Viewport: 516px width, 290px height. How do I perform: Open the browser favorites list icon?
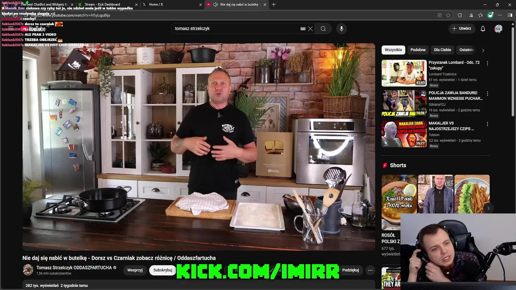tap(480, 15)
